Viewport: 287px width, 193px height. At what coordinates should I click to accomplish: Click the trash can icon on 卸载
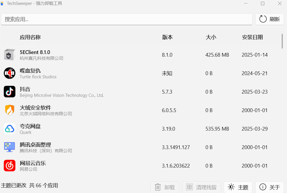pyautogui.click(x=158, y=187)
